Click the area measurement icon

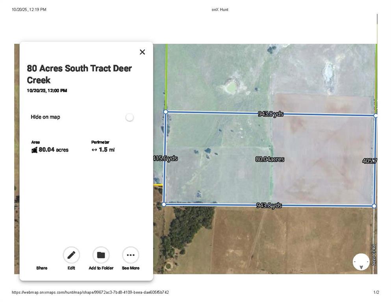(x=34, y=150)
